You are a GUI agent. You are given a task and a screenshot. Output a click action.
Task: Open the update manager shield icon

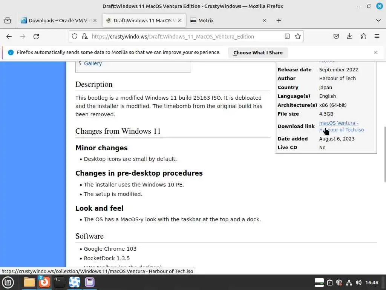[x=339, y=282]
